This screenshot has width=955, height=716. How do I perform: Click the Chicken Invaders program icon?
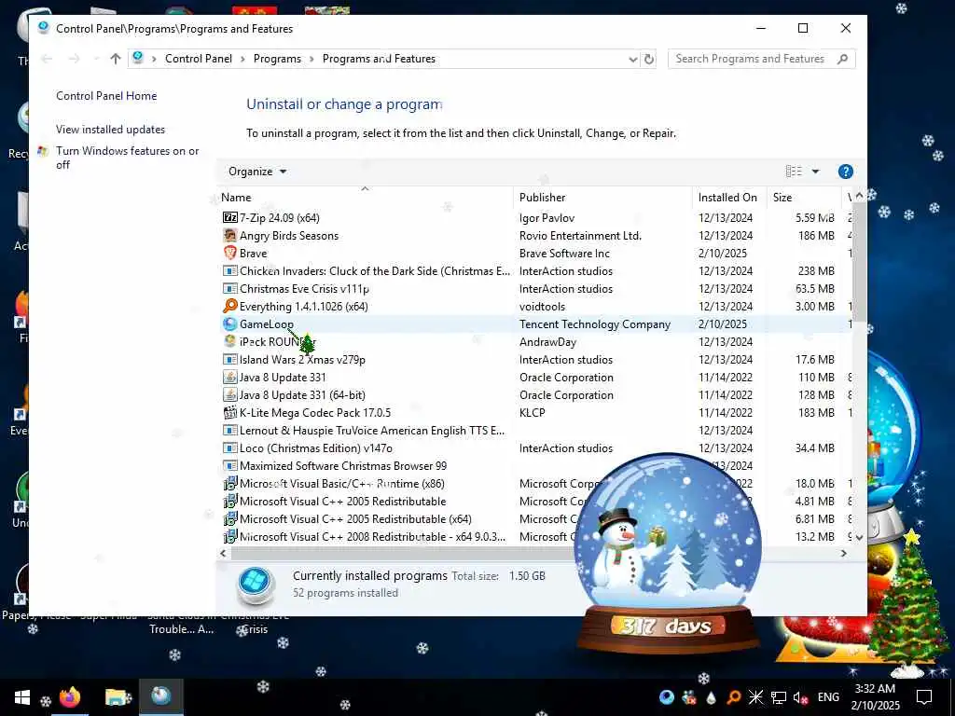(229, 271)
